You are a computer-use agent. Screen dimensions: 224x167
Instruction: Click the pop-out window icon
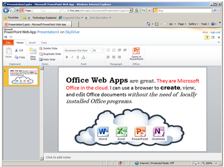point(213,37)
